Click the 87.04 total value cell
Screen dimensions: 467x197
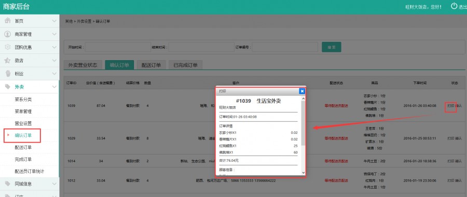tap(101, 106)
